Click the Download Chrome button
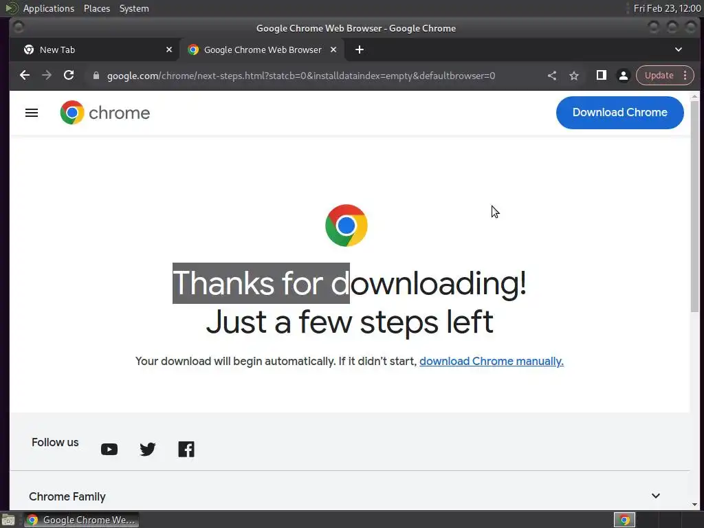704x528 pixels. point(619,113)
